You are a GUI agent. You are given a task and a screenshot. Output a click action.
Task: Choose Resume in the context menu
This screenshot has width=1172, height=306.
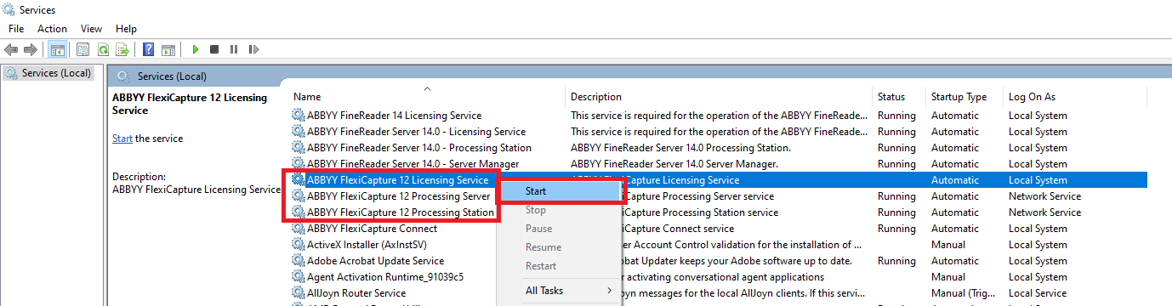(560, 247)
